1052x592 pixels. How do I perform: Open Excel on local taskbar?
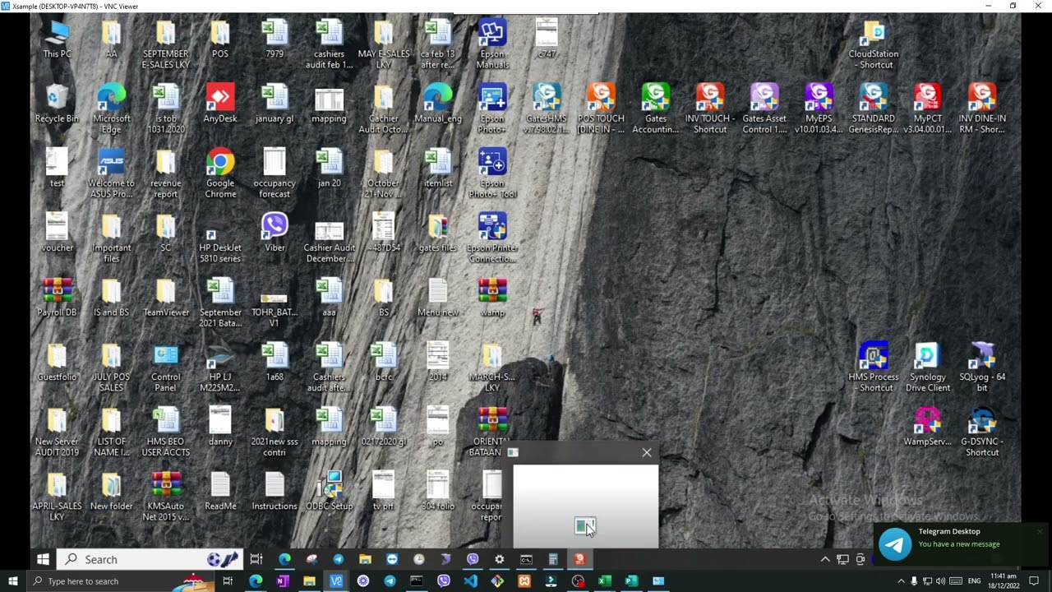[604, 581]
